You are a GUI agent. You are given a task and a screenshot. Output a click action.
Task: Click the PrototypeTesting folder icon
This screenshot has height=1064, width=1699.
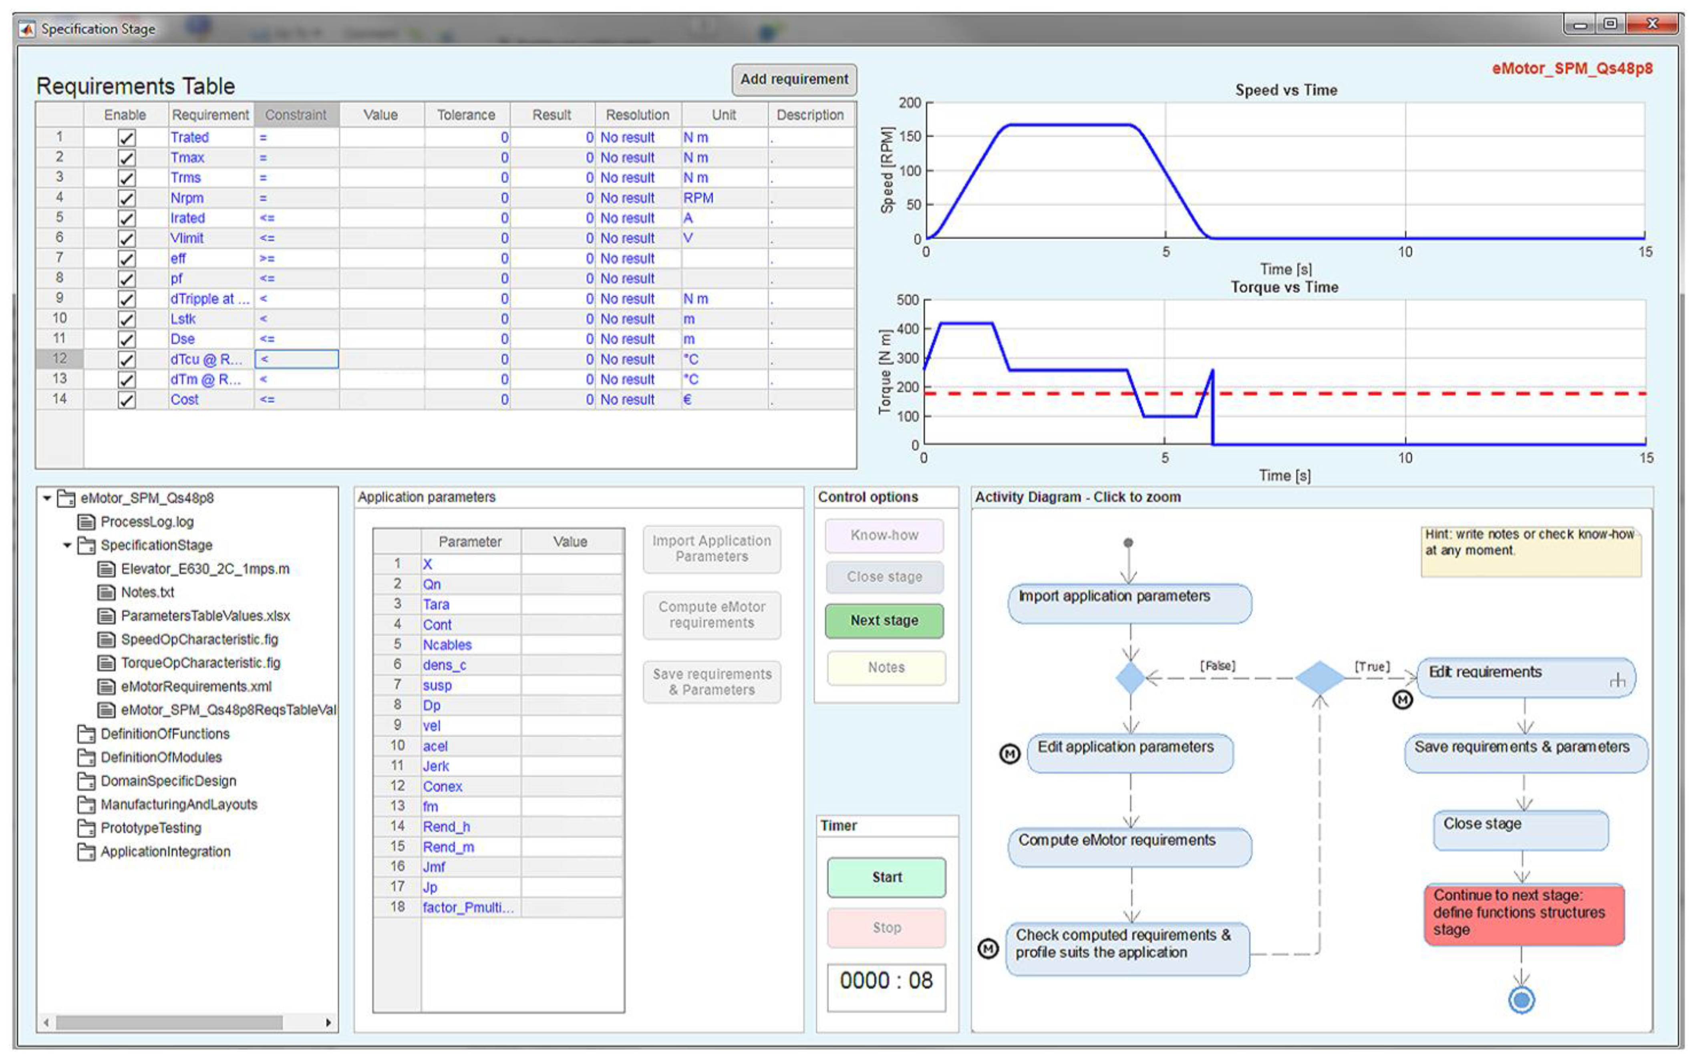pos(86,828)
